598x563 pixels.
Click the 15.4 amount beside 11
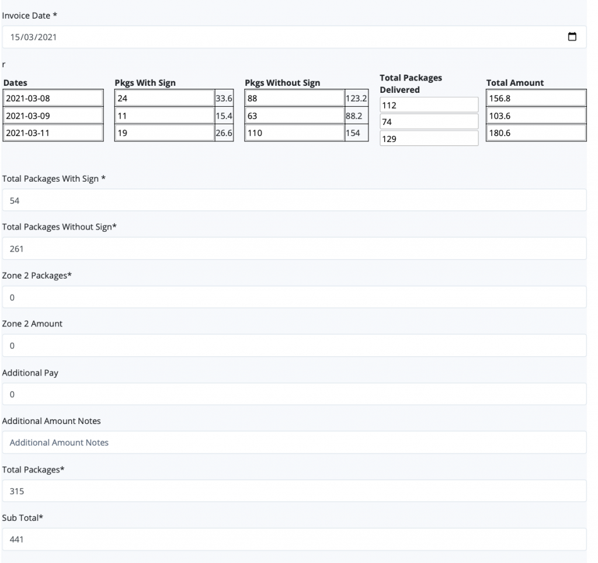coord(224,116)
